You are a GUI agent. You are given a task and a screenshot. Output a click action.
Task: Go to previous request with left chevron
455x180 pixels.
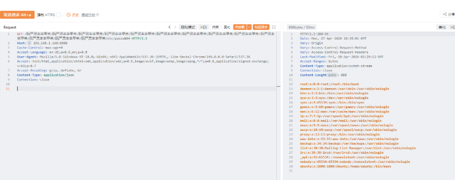pyautogui.click(x=170, y=27)
